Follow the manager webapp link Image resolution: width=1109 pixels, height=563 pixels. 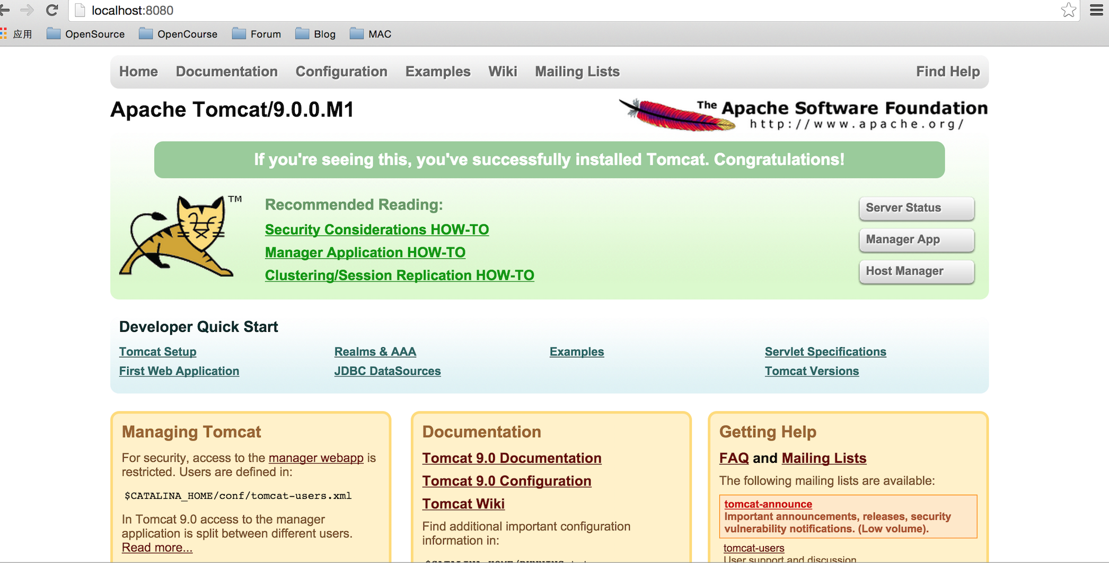point(316,458)
